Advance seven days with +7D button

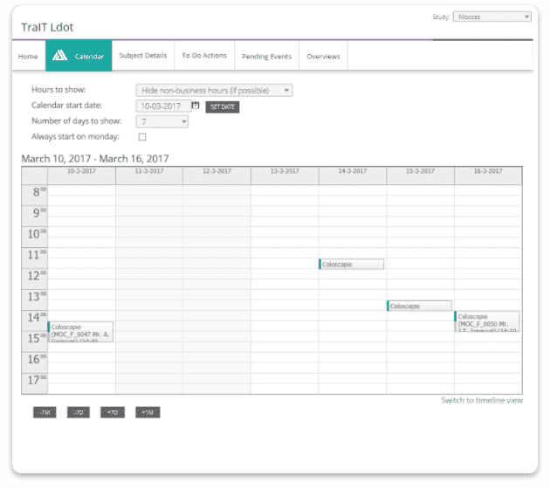(113, 412)
